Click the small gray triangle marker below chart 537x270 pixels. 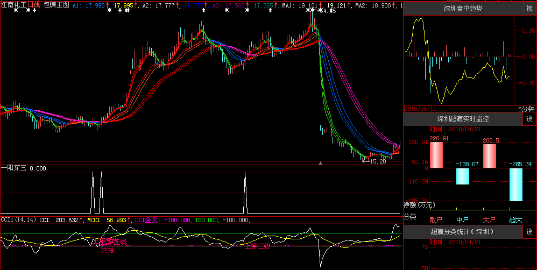tap(321, 162)
